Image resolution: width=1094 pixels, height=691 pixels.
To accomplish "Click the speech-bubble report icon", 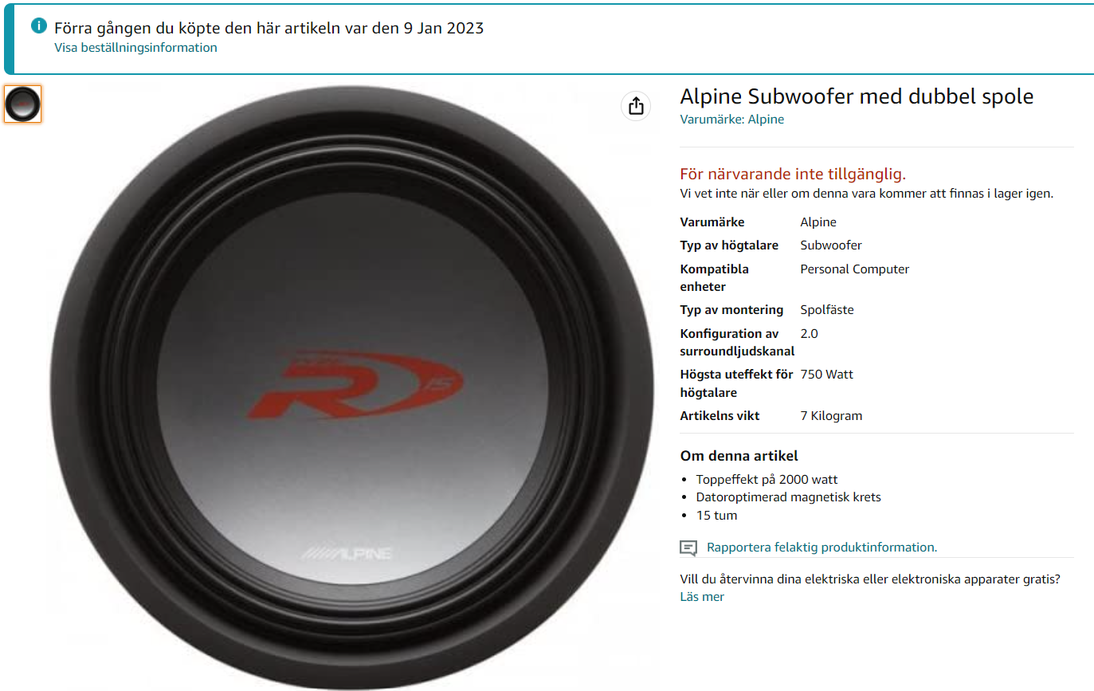I will coord(688,548).
